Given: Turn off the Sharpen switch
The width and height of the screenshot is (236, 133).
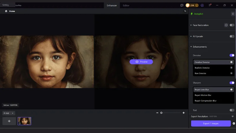Looking at the screenshot, I should coord(232,83).
